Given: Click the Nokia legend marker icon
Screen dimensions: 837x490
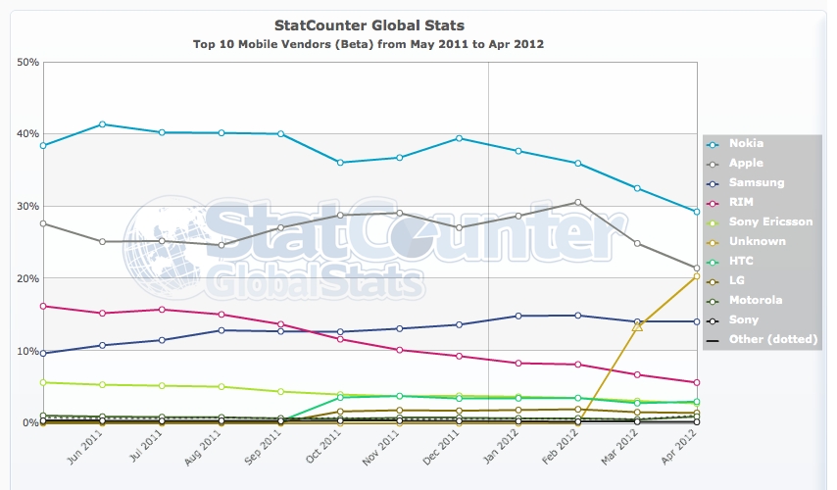Looking at the screenshot, I should (713, 144).
